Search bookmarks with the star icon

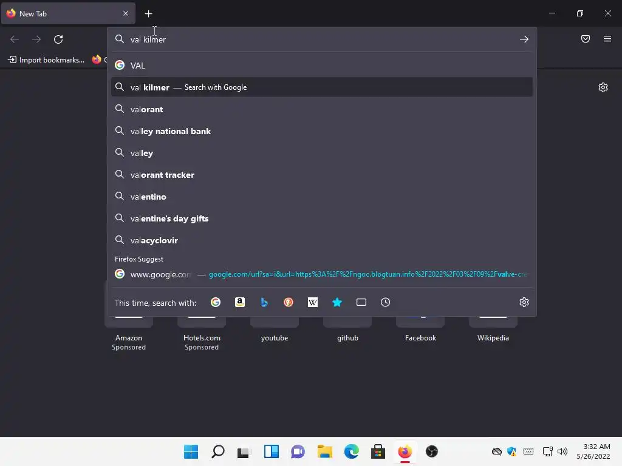coord(337,302)
